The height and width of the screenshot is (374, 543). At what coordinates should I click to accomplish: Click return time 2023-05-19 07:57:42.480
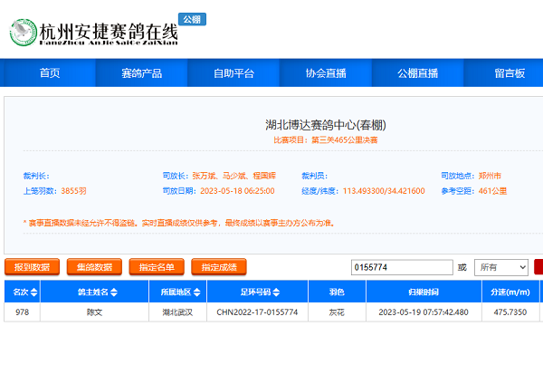pos(424,312)
